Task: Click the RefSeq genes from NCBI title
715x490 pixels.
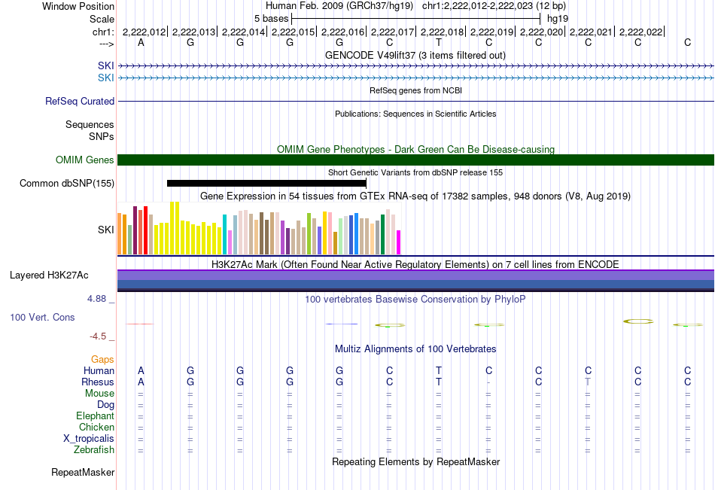Action: 415,90
